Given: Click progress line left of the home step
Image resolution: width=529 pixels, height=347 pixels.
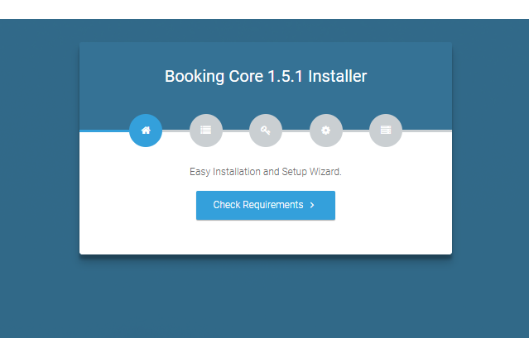Looking at the screenshot, I should point(103,131).
